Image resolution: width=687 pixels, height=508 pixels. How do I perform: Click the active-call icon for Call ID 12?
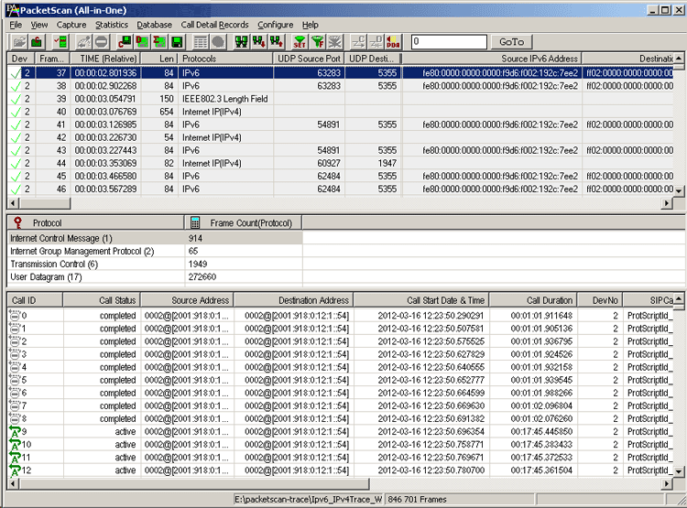tap(15, 470)
